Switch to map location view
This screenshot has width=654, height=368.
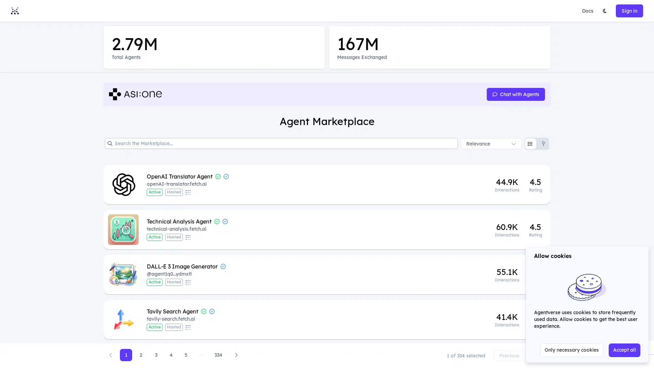(x=543, y=144)
